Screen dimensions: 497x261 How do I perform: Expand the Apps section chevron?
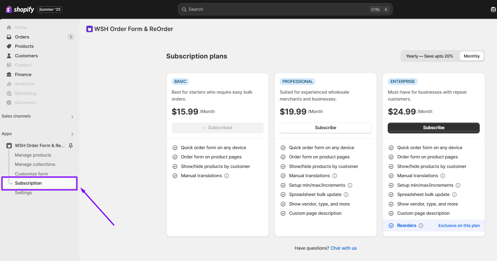pyautogui.click(x=72, y=134)
